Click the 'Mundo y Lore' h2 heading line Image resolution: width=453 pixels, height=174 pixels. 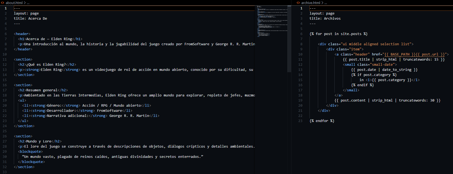[x=40, y=141]
